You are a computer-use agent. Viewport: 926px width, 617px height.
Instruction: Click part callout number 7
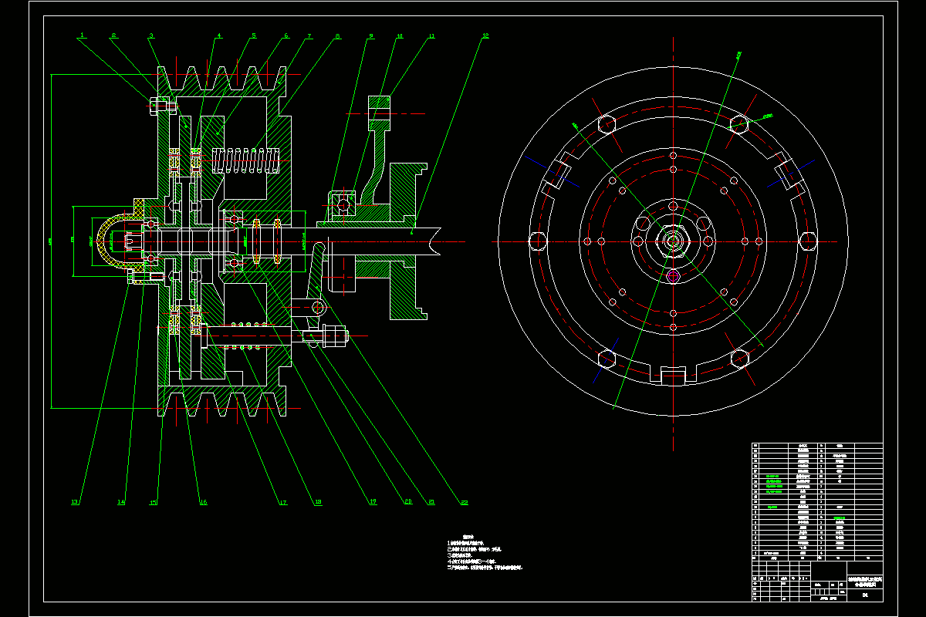tap(309, 35)
